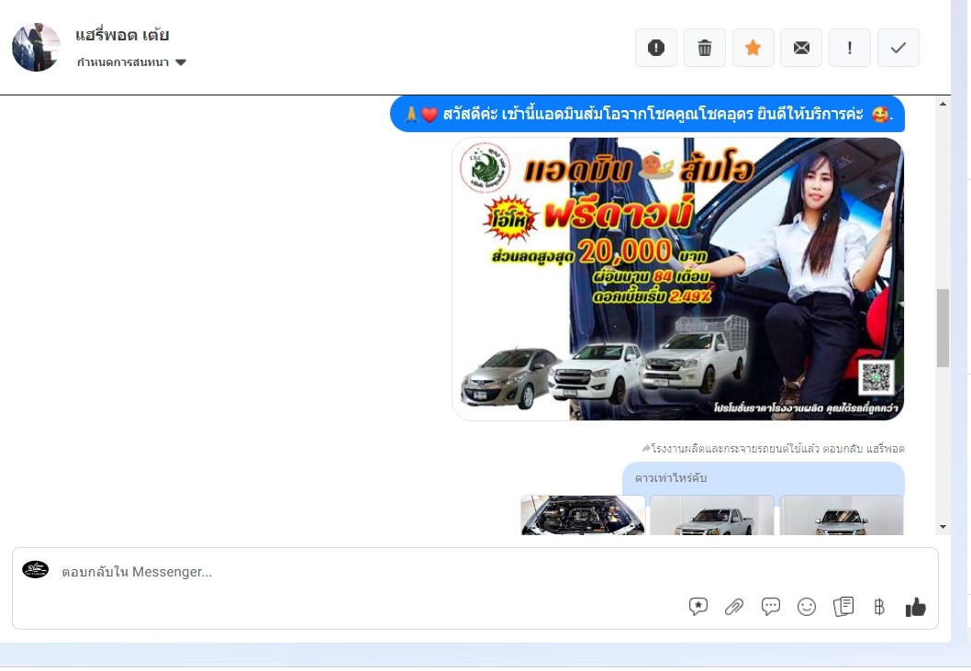Click the chat scrollbar thumb
971x671 pixels.
[943, 328]
